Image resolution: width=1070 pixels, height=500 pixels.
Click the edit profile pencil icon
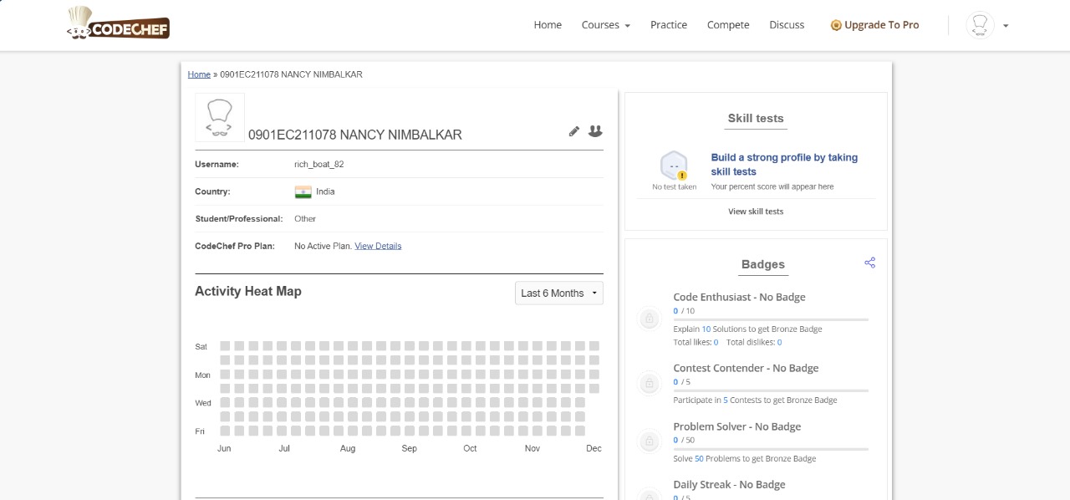(574, 131)
